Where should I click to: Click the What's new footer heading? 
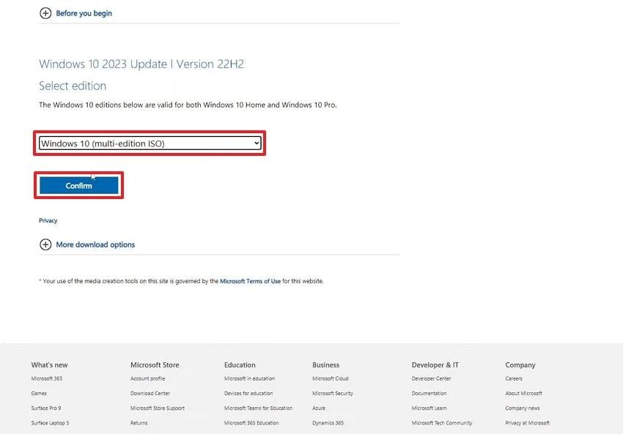click(x=49, y=364)
